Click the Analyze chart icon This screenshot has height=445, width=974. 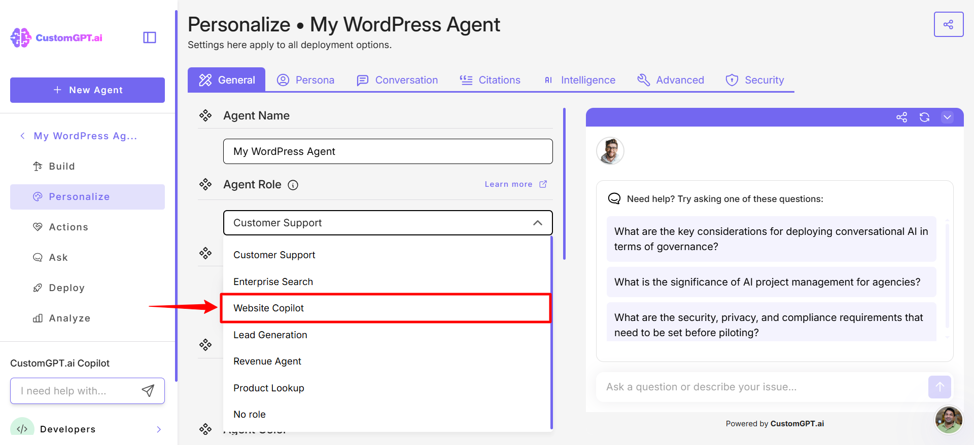click(x=38, y=318)
